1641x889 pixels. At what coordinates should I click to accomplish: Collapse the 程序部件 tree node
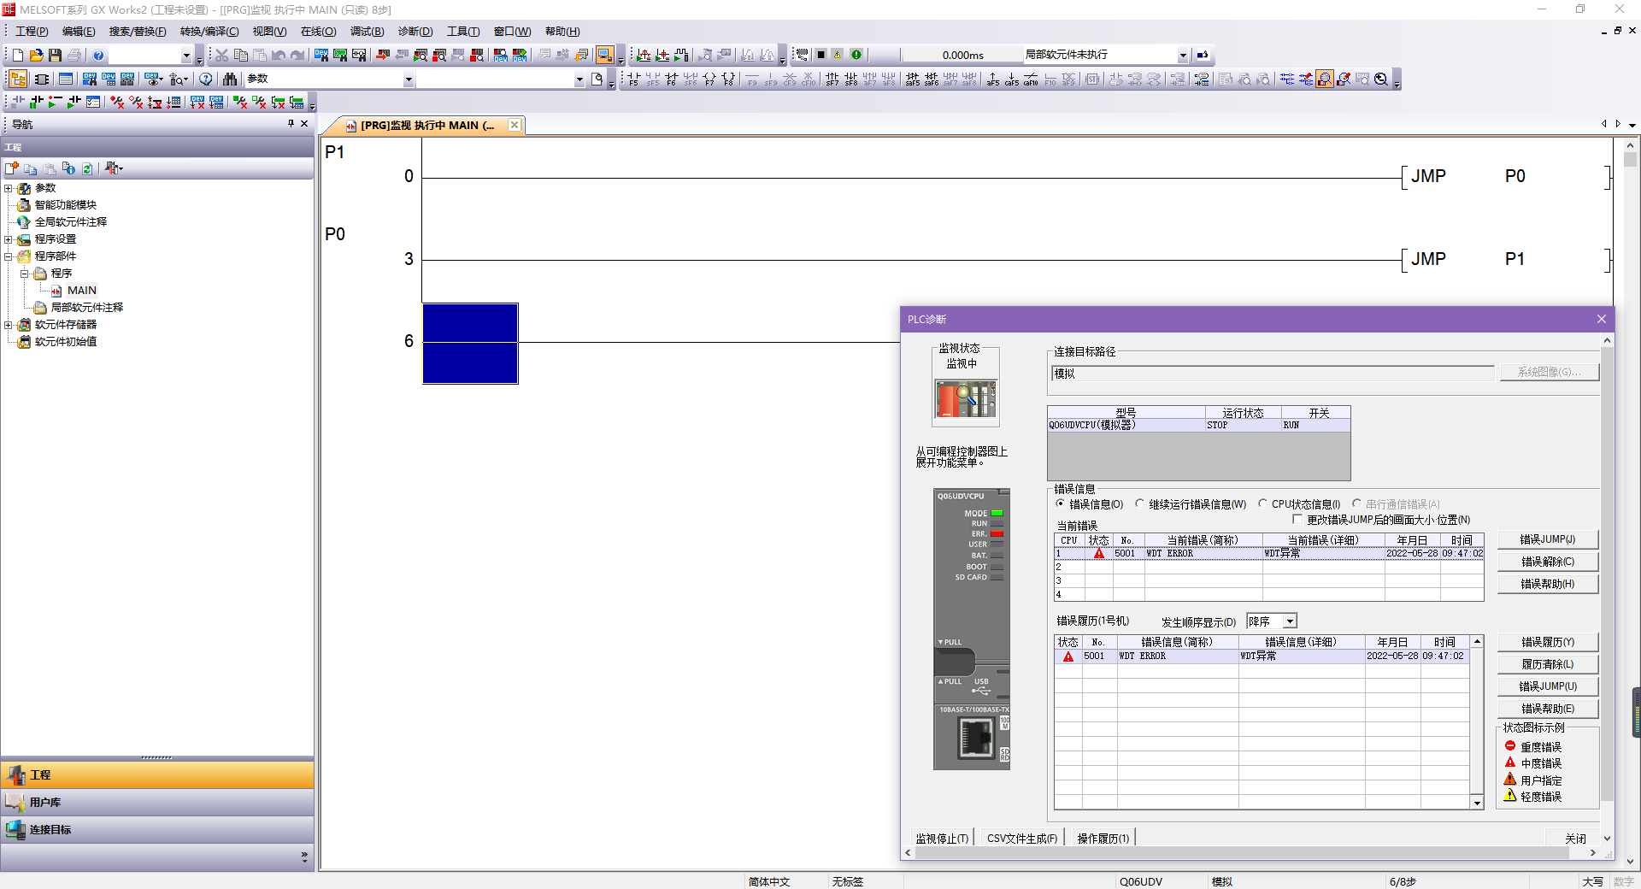(9, 256)
